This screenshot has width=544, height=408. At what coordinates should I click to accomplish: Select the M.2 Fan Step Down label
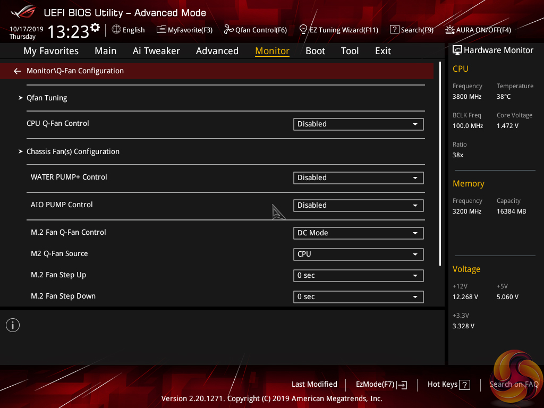coord(63,296)
